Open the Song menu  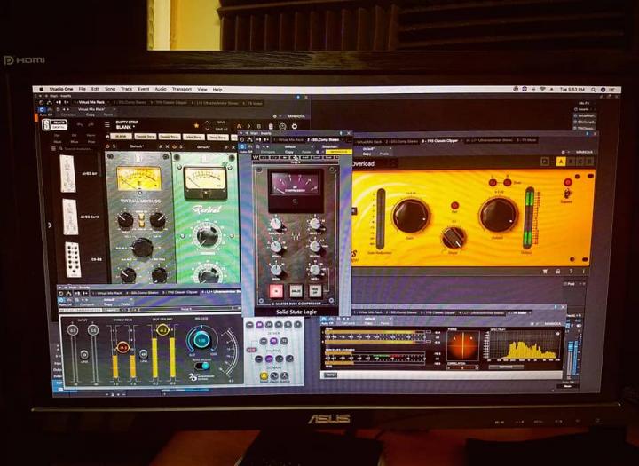pos(110,89)
